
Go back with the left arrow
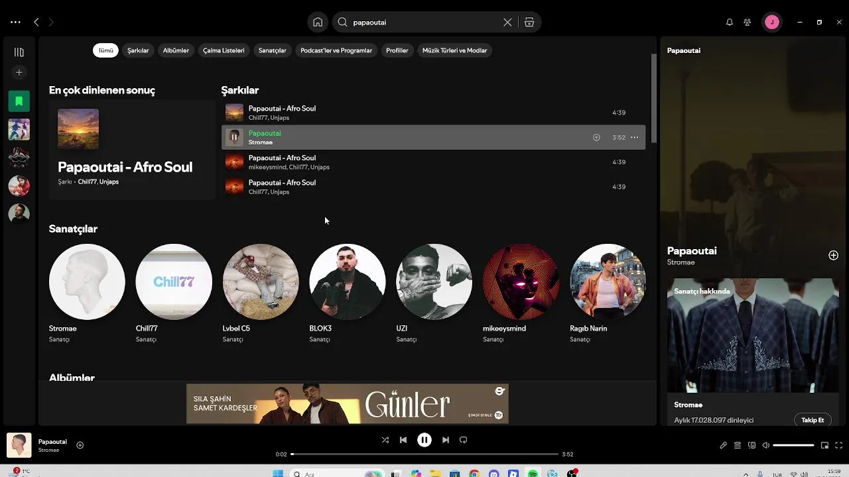(x=36, y=22)
